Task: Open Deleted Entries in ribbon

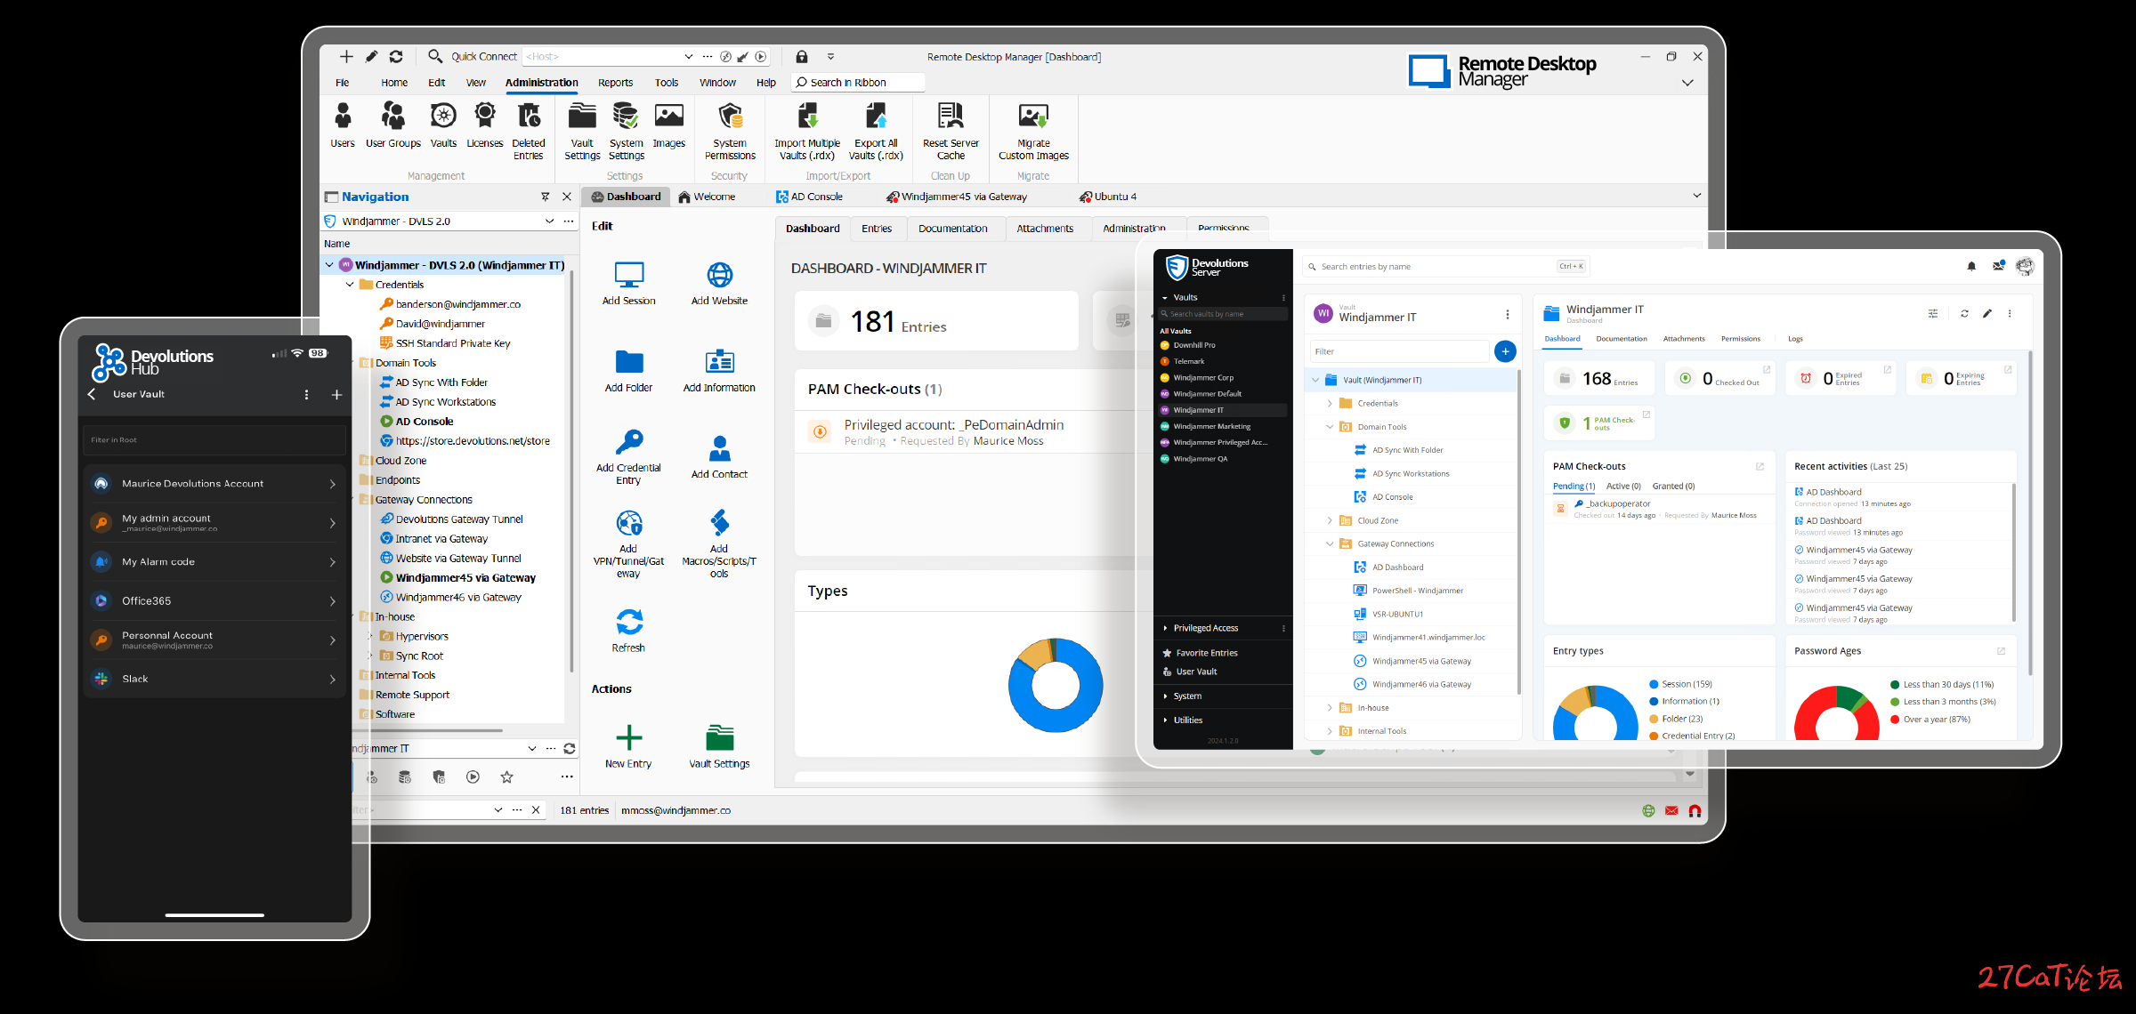Action: click(x=529, y=131)
